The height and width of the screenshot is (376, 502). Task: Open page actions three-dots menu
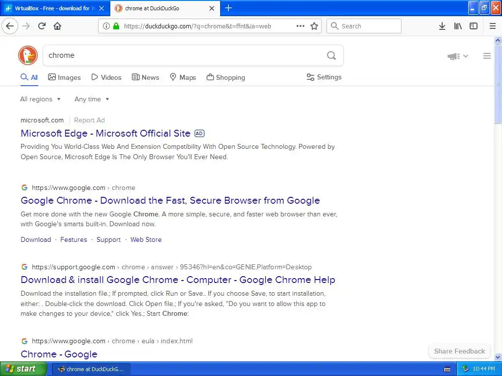pos(301,26)
